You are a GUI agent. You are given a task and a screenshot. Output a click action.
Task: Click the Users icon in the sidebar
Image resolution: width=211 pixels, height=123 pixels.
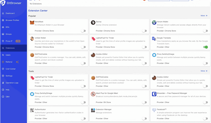pos(3,55)
